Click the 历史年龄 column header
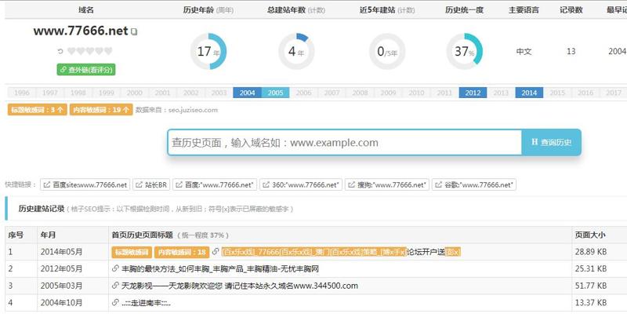Screen dimensions: 627x317 tap(208, 10)
